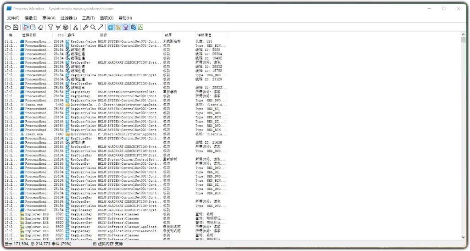Screen dimensions: 470x251
Task: Close the Process Monitor window
Action: (x=459, y=9)
